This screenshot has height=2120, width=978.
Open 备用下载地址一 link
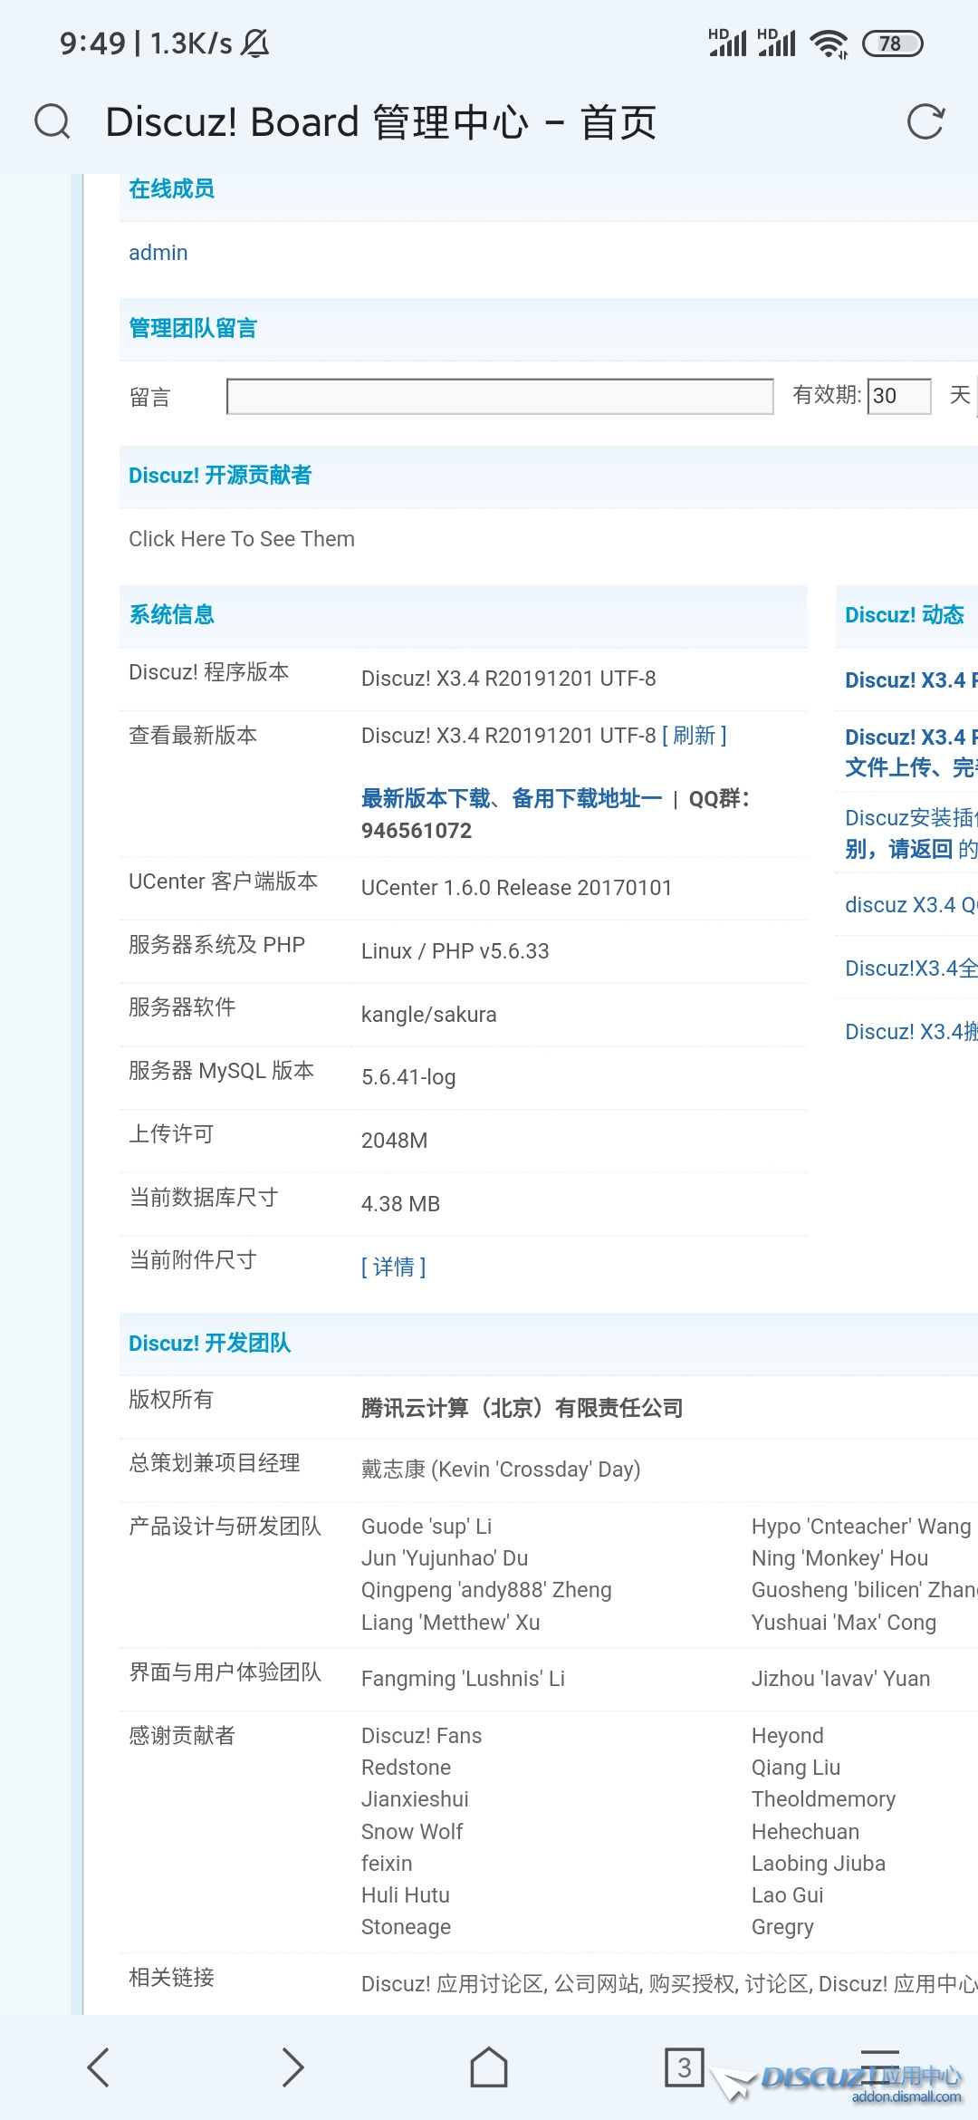[x=587, y=798]
